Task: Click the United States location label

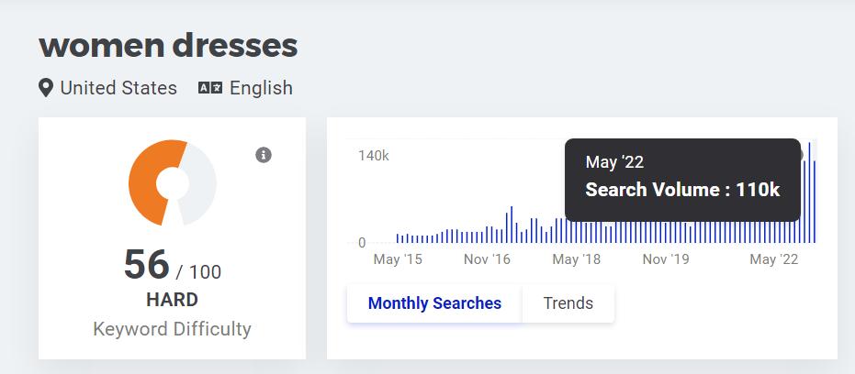Action: point(118,88)
